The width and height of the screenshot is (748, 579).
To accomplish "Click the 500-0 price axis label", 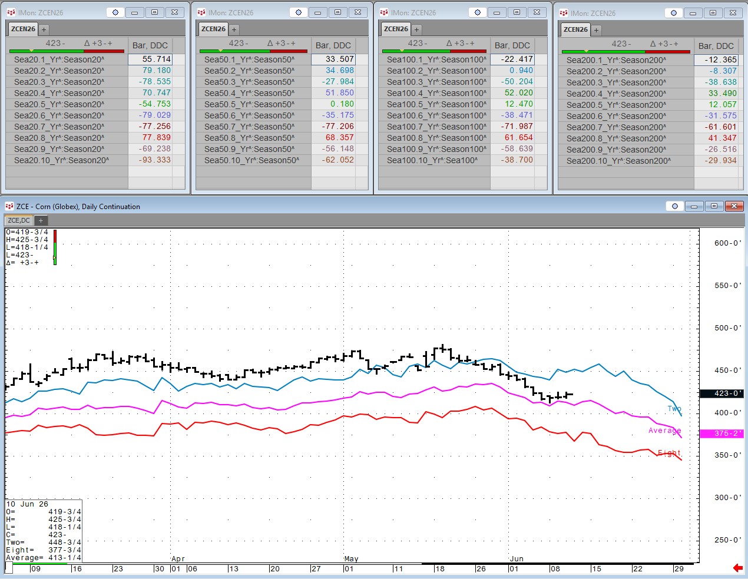I will tap(727, 328).
